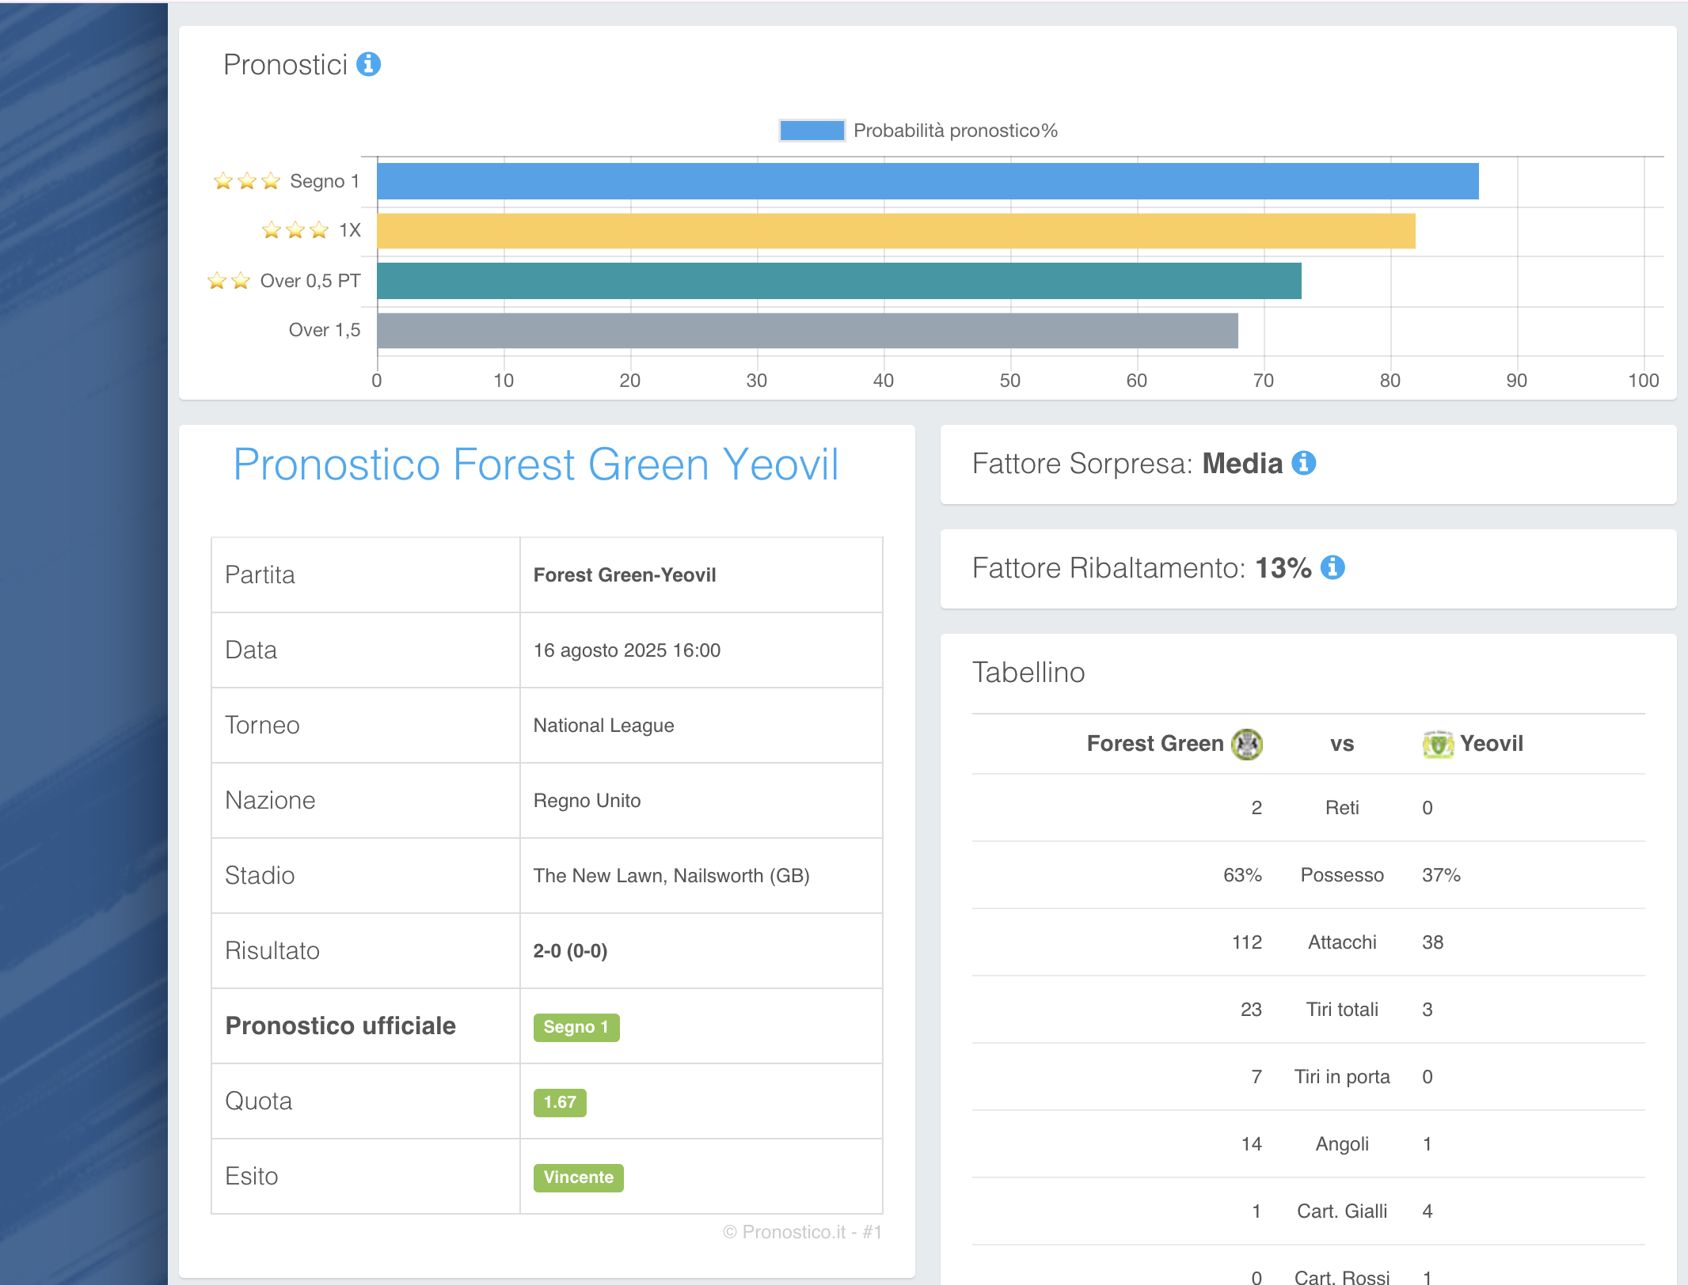This screenshot has width=1688, height=1285.
Task: Click the 'Over 1,5' chart label
Action: 325,330
